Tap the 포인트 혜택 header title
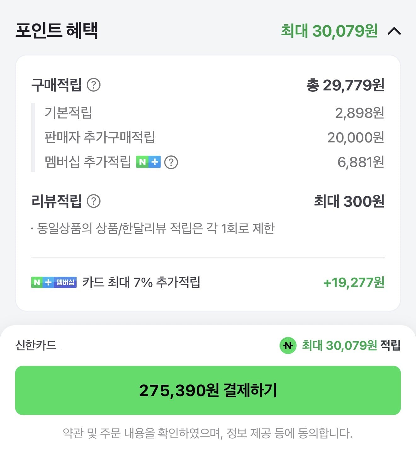The height and width of the screenshot is (461, 416). pos(57,31)
